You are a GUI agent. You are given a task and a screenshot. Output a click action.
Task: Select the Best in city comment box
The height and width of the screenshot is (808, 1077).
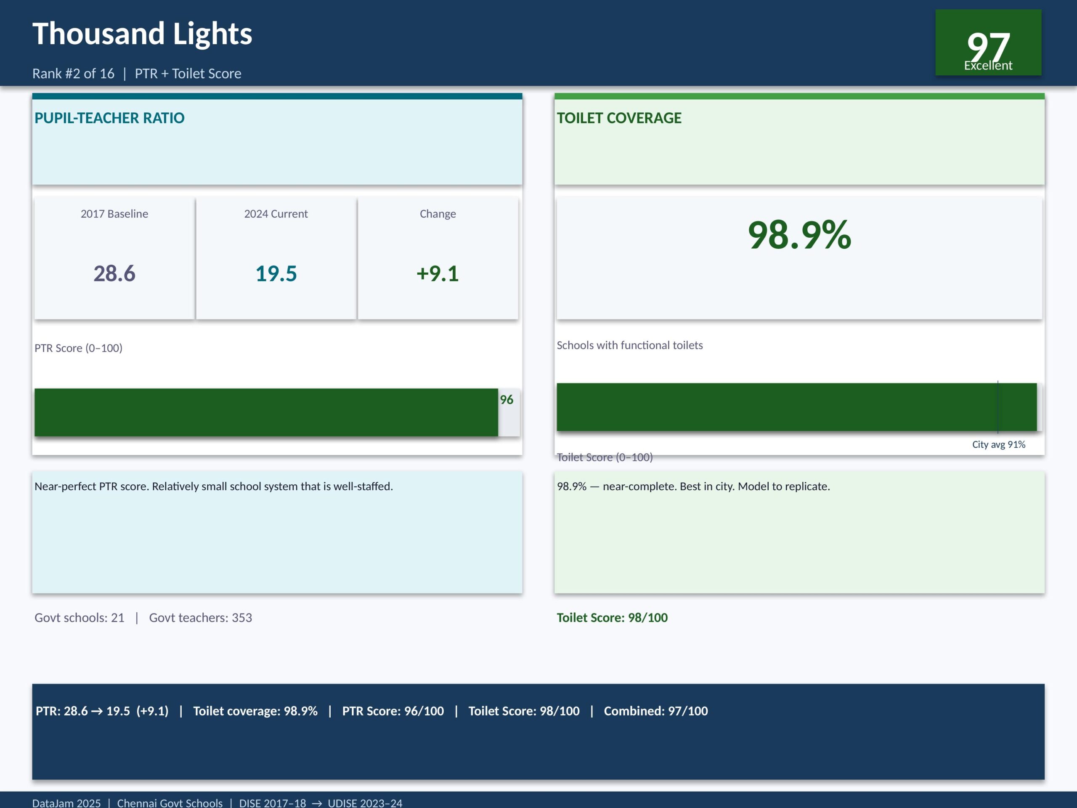point(799,532)
